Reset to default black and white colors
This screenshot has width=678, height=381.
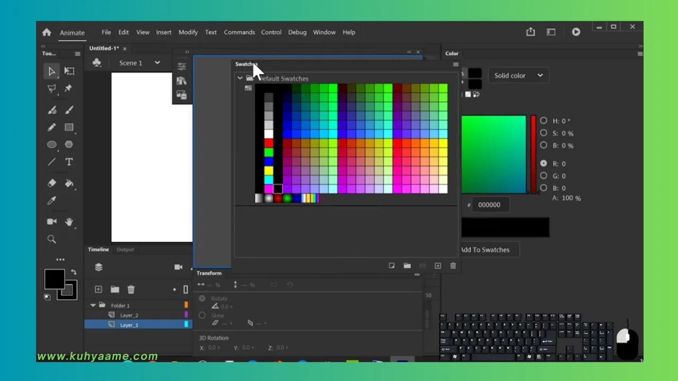click(47, 297)
